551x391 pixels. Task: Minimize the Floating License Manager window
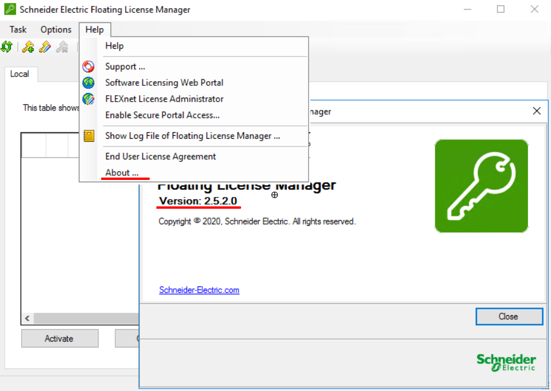(467, 9)
